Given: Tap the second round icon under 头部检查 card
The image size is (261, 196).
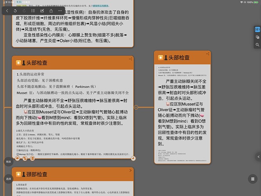Looking at the screenshot, I should pos(25,158).
